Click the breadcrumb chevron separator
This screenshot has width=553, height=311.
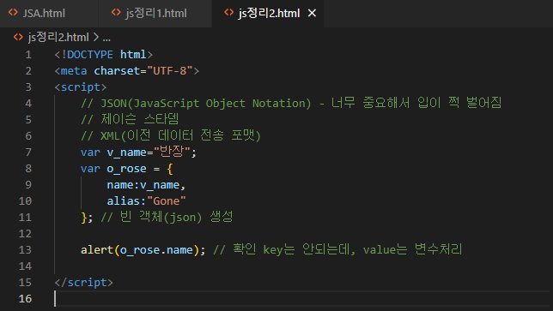click(95, 37)
